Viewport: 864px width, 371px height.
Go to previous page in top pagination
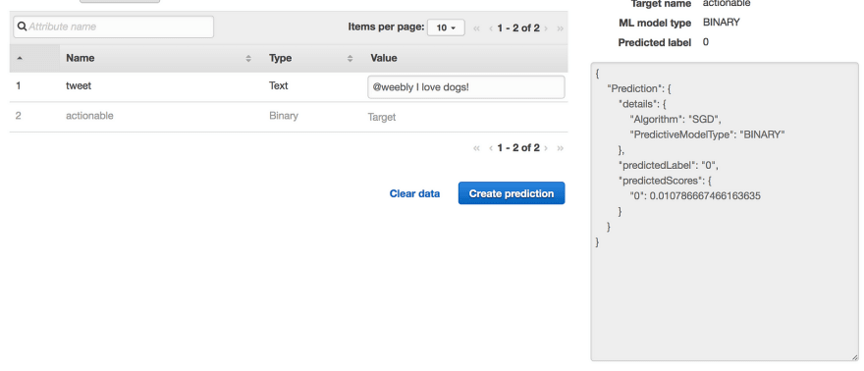pyautogui.click(x=490, y=28)
